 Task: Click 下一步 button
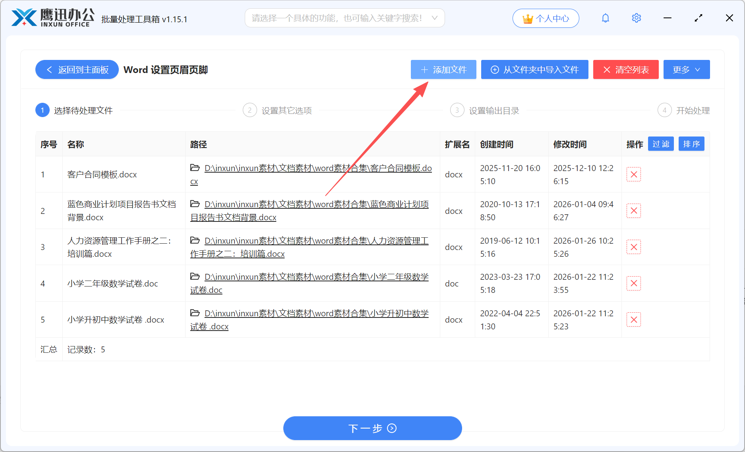tap(372, 428)
